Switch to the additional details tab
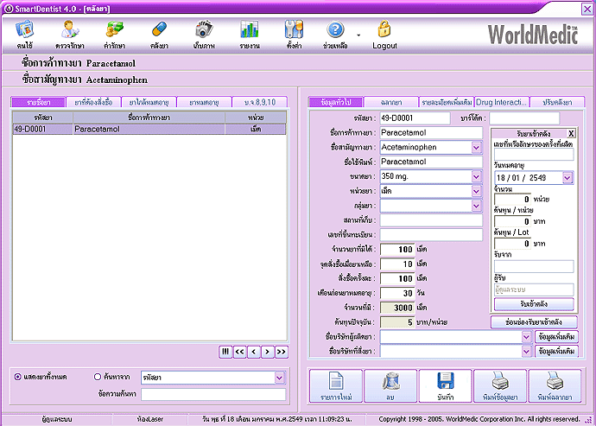The image size is (596, 426). [447, 102]
